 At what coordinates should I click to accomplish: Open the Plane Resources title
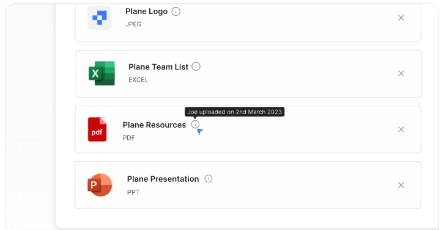(154, 125)
